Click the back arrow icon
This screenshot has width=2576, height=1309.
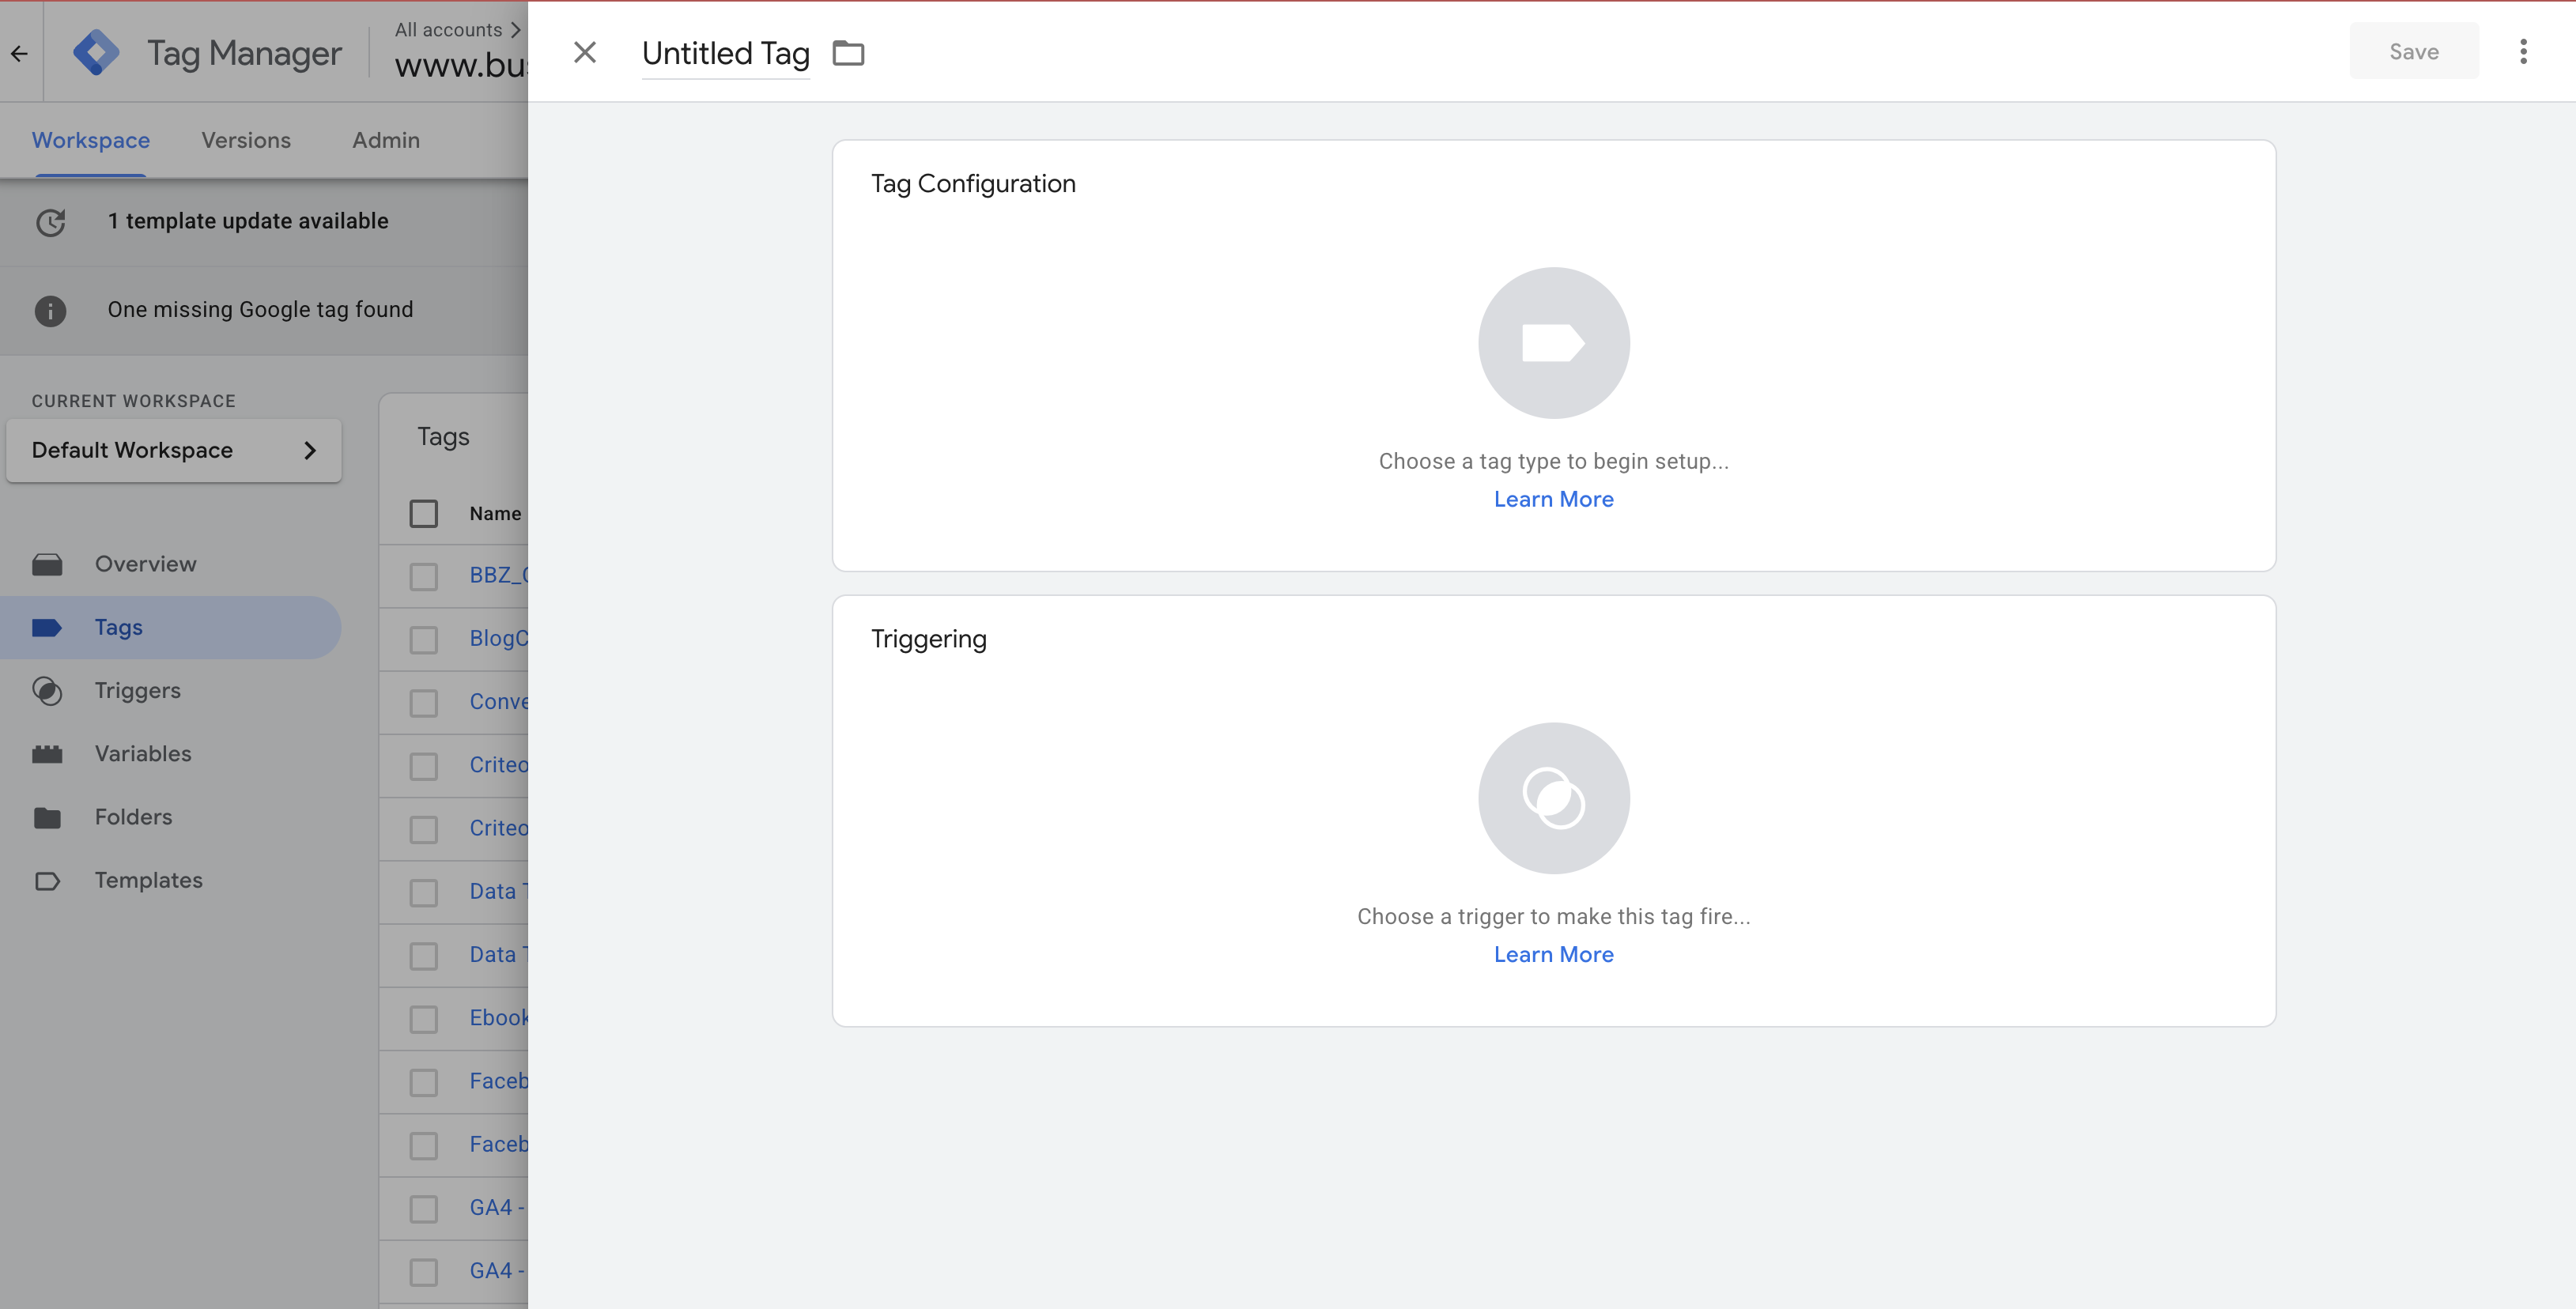tap(20, 54)
